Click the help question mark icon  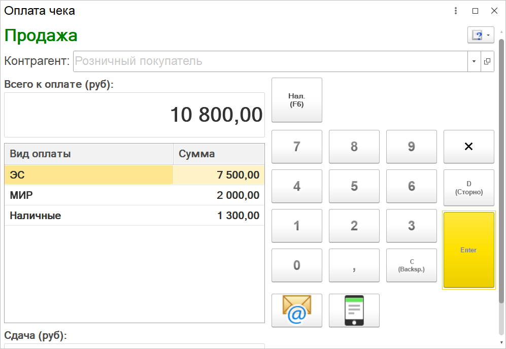point(477,35)
